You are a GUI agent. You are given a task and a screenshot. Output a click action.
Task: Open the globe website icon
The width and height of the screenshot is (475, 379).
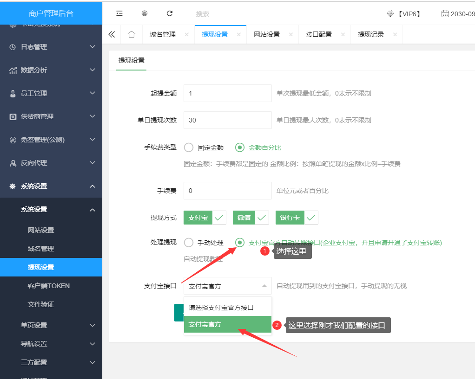pyautogui.click(x=145, y=13)
